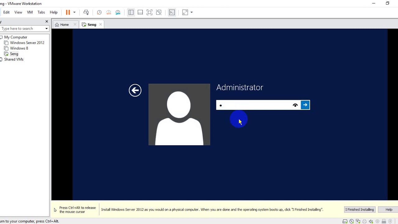Toggle the library sidebar view

131,12
